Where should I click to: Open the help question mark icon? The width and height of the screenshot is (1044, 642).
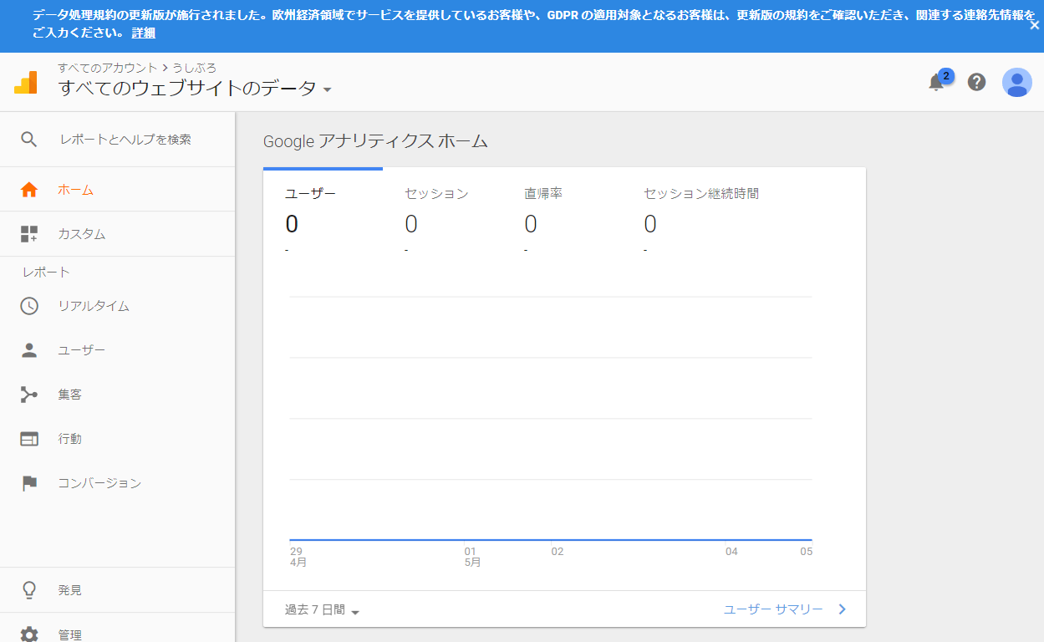976,82
